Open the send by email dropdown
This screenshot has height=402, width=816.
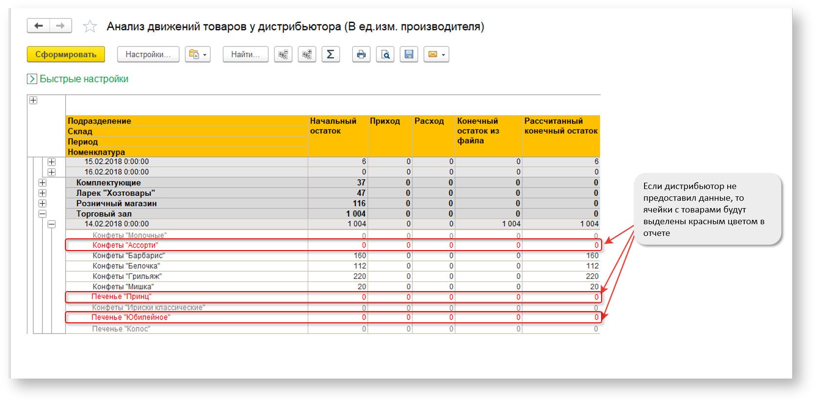pyautogui.click(x=436, y=54)
